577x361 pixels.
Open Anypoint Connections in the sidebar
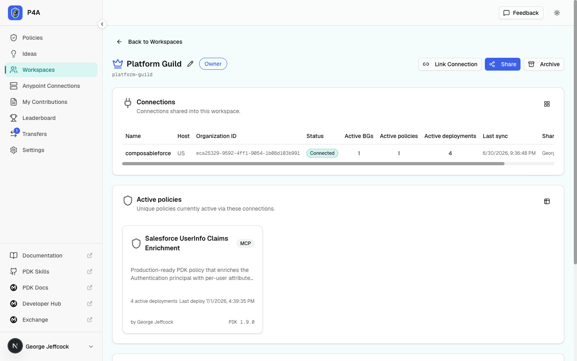click(51, 86)
